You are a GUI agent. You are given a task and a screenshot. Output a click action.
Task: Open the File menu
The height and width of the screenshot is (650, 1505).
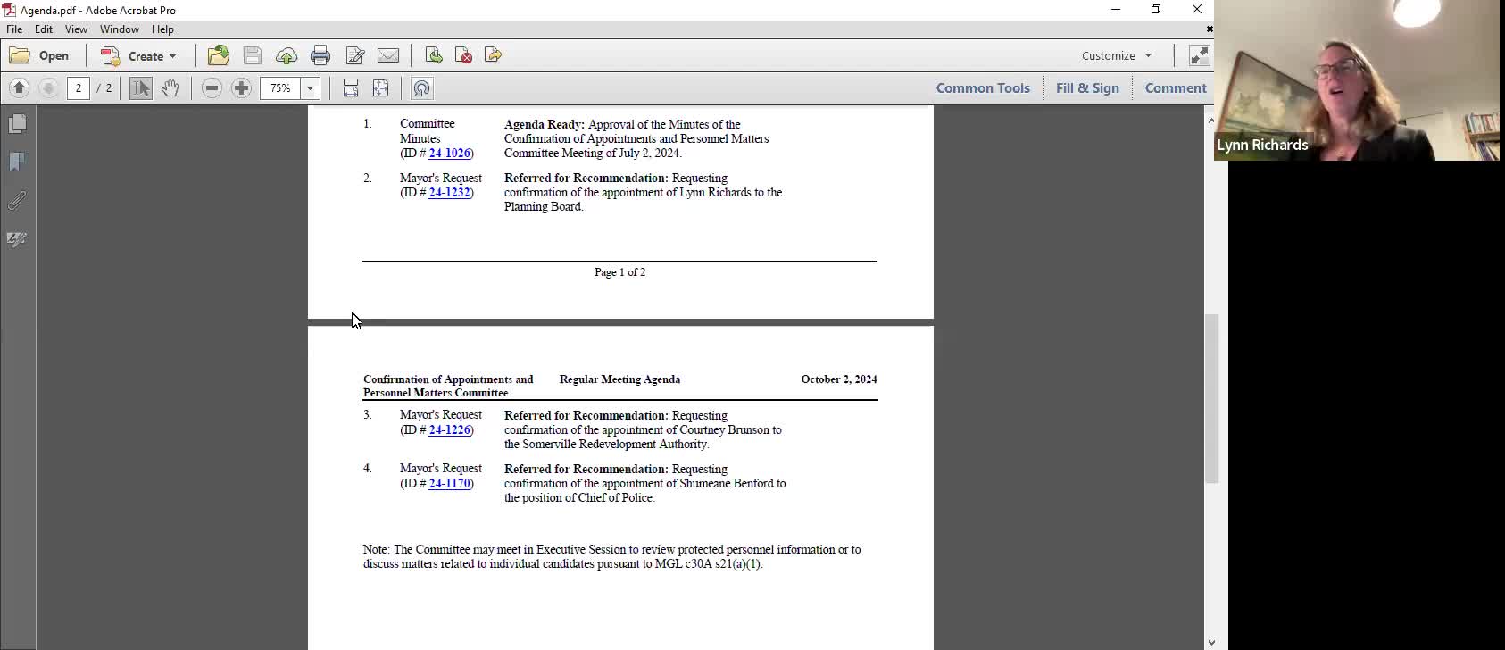[x=14, y=29]
